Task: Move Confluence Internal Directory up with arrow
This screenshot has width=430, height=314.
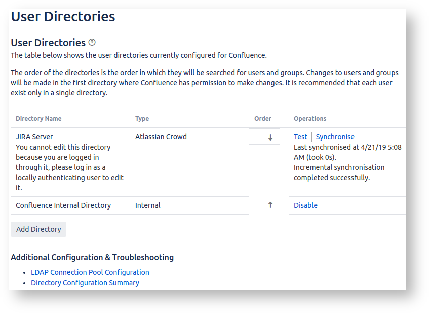Action: (x=270, y=205)
